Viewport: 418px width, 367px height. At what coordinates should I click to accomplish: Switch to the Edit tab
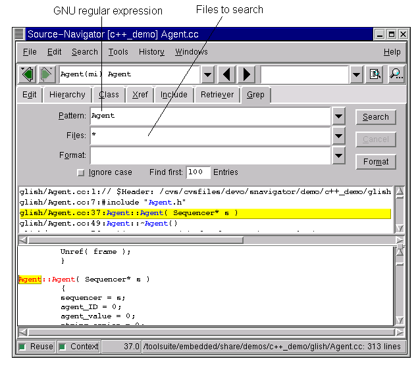(30, 95)
